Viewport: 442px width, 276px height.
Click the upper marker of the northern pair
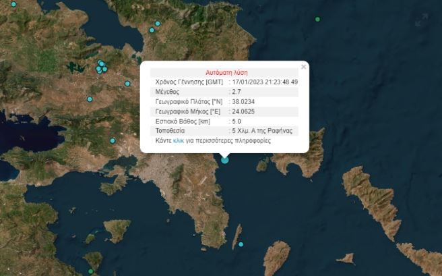pyautogui.click(x=158, y=24)
